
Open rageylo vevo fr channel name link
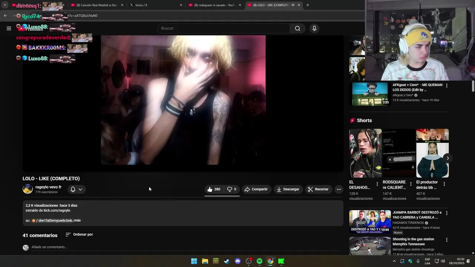click(49, 187)
